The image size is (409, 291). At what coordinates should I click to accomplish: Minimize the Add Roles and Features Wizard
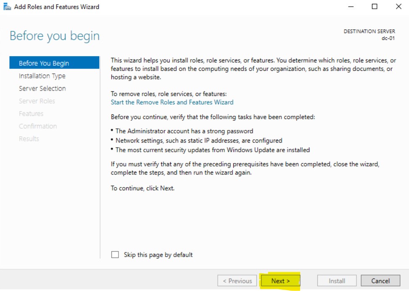click(350, 7)
